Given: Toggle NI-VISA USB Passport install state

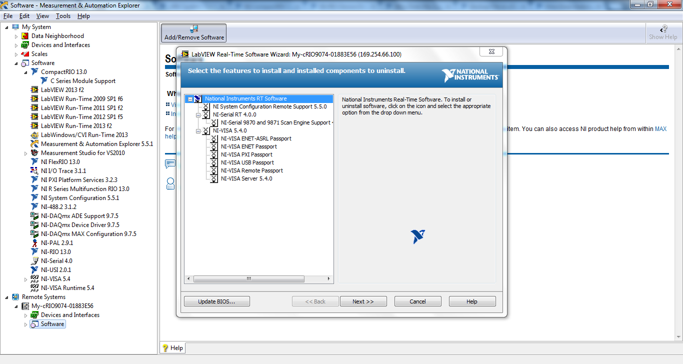Looking at the screenshot, I should point(214,163).
